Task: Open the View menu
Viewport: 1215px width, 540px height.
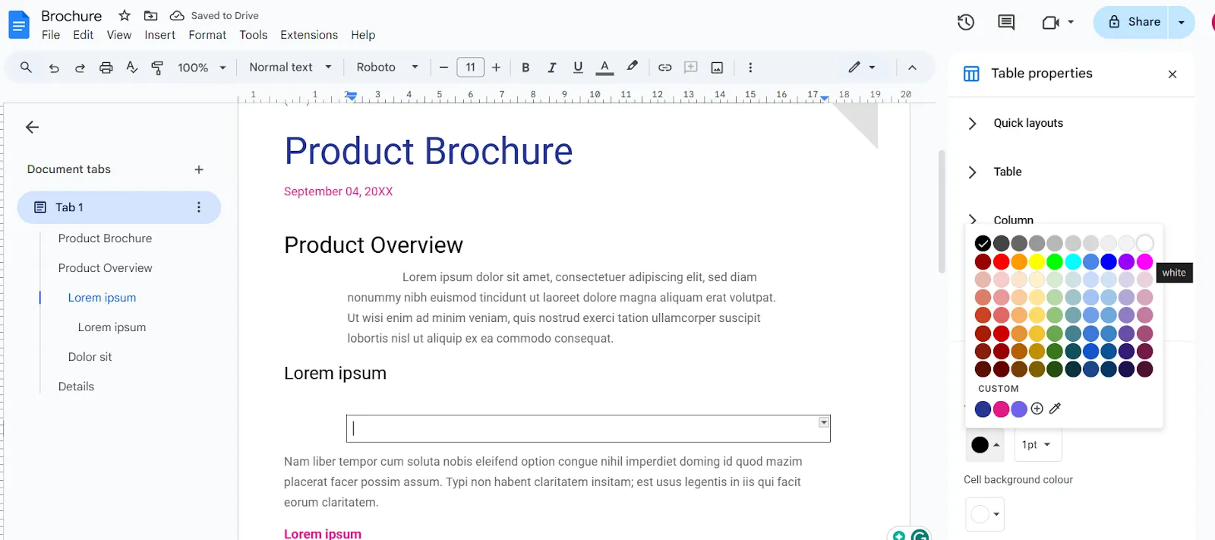Action: click(119, 35)
